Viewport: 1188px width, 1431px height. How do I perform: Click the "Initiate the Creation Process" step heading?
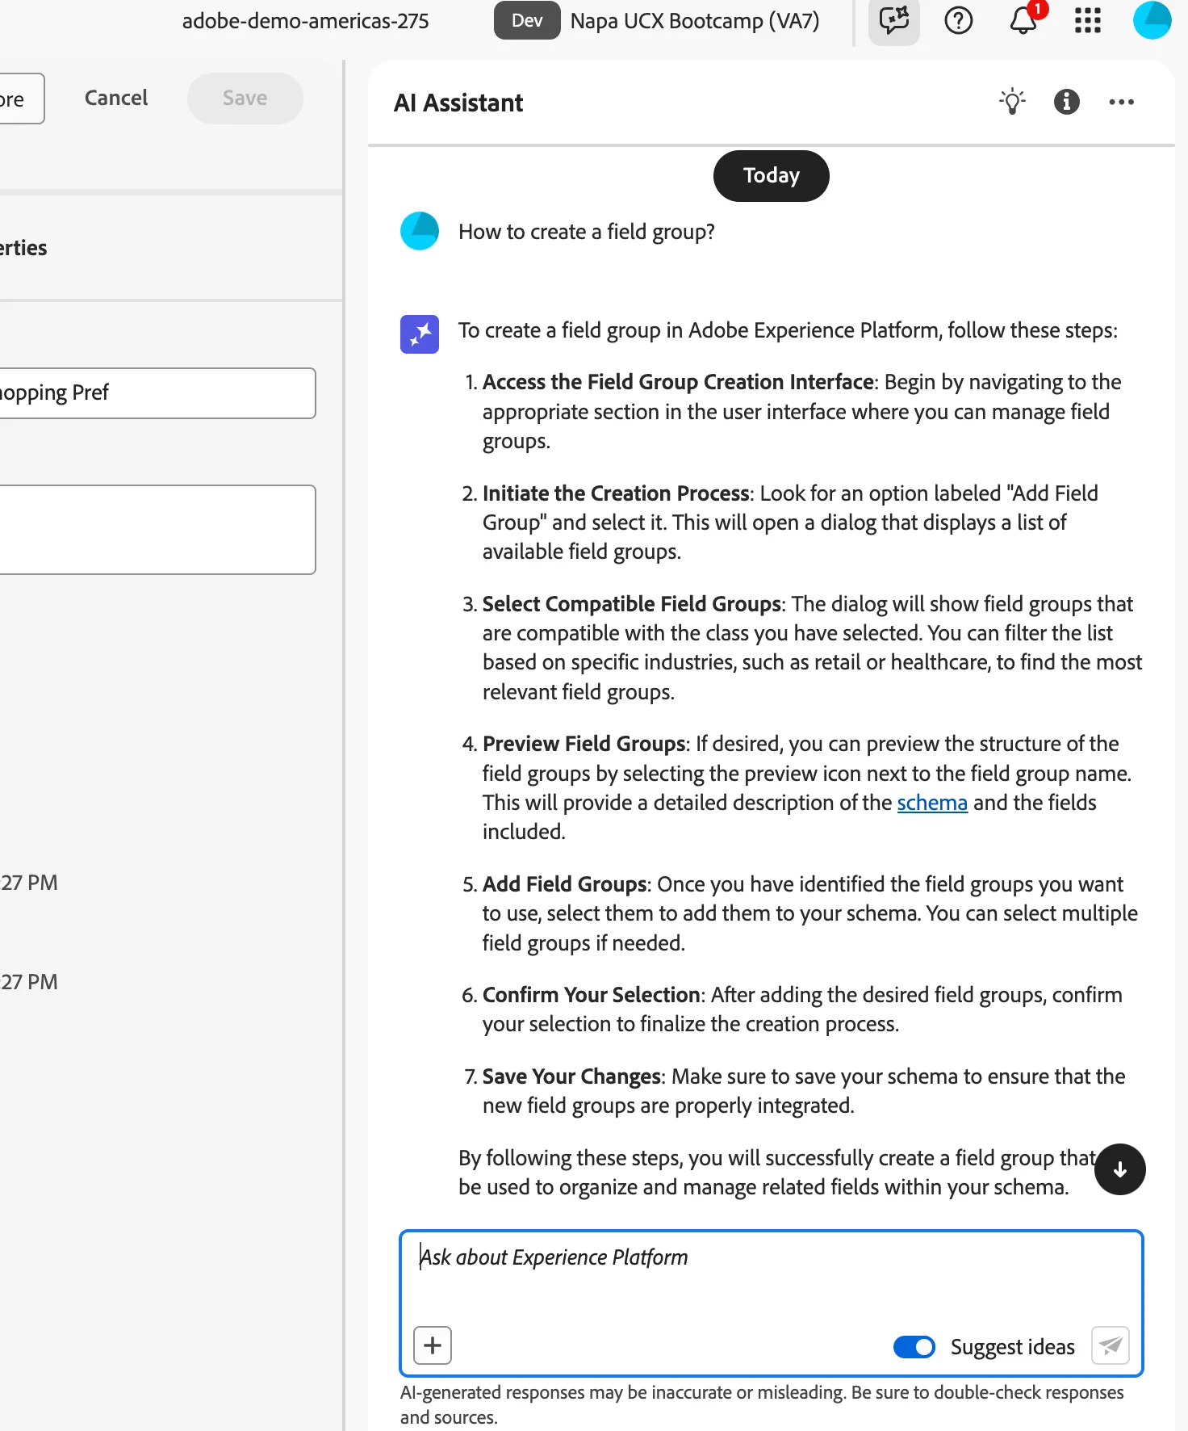click(617, 493)
